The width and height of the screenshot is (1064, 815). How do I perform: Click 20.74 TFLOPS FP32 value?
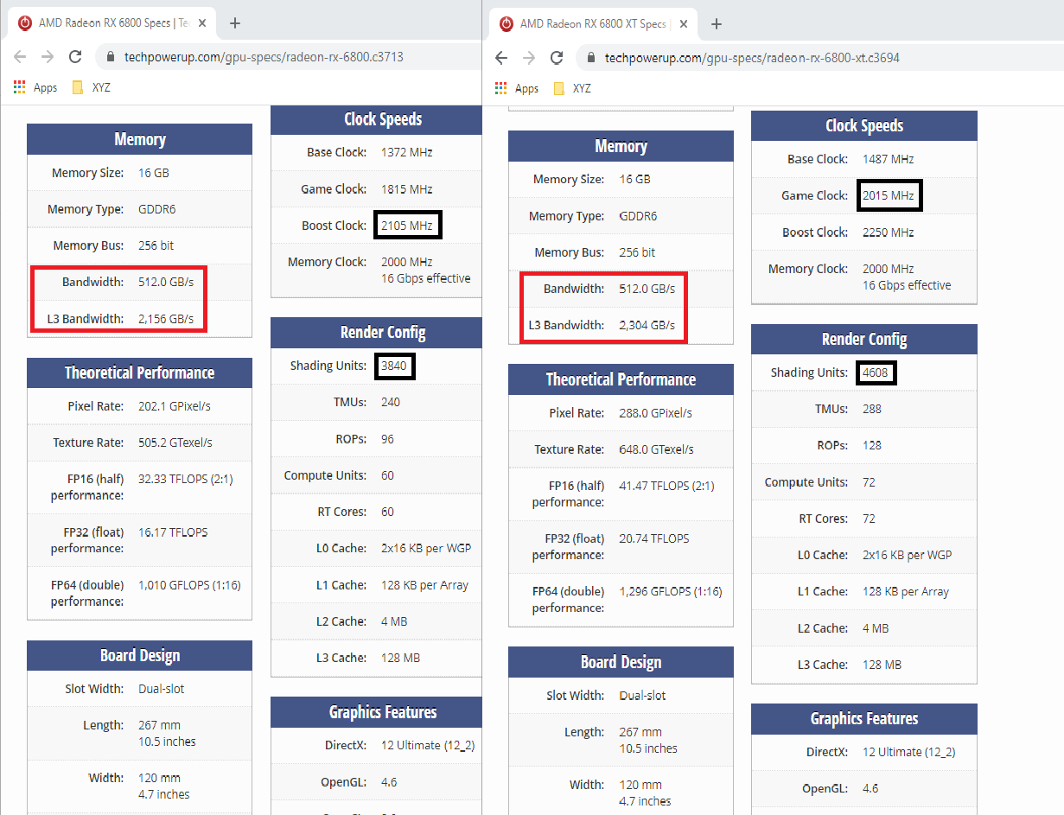[654, 538]
